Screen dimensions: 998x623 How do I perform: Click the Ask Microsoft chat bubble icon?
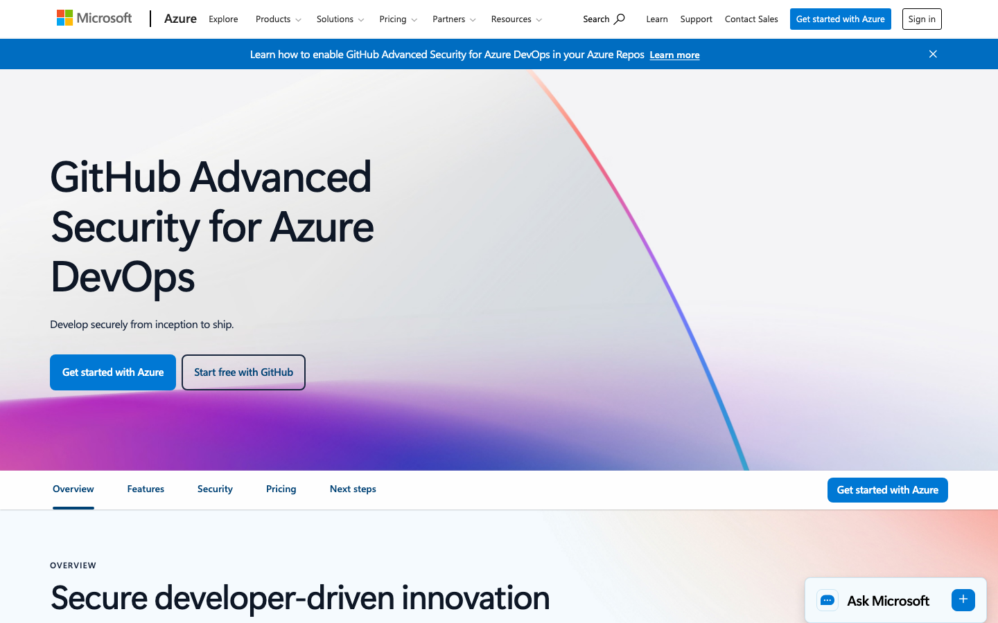(x=828, y=600)
